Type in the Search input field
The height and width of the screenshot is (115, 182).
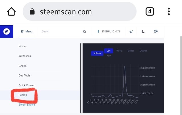coord(60,31)
